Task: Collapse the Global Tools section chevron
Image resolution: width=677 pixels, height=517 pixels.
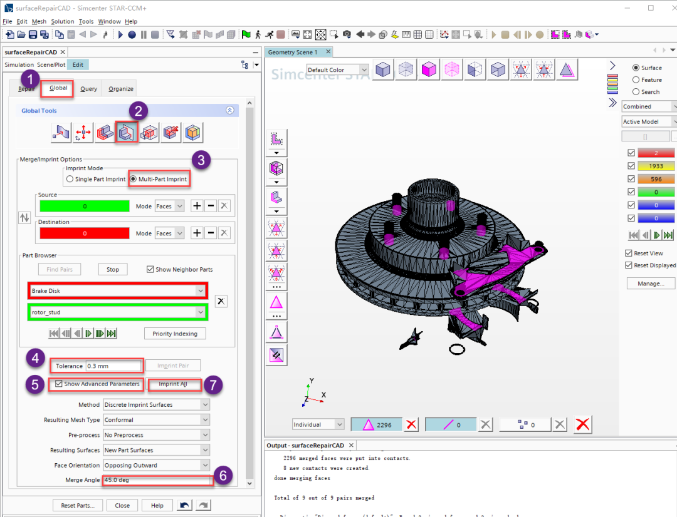Action: click(230, 110)
